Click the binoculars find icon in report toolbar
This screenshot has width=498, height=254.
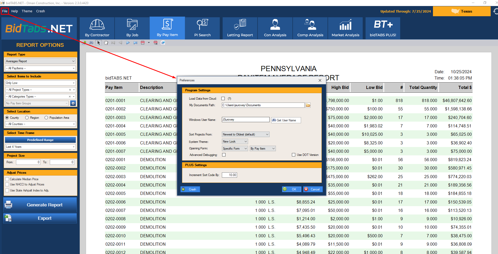coord(91,43)
